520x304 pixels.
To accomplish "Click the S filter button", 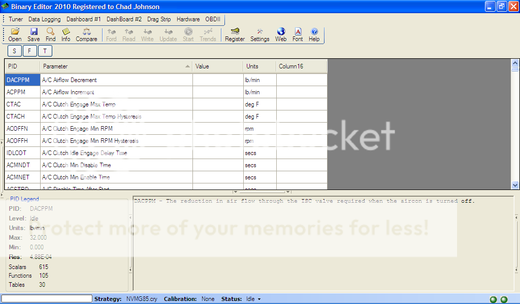I will [x=14, y=51].
